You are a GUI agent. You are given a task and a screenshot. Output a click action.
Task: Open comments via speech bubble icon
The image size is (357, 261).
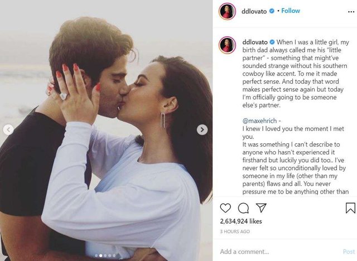(x=243, y=208)
